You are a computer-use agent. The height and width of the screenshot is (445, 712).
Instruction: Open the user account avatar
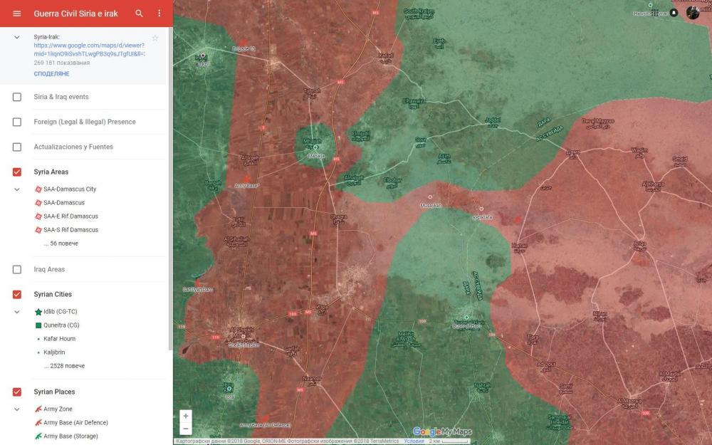(693, 13)
